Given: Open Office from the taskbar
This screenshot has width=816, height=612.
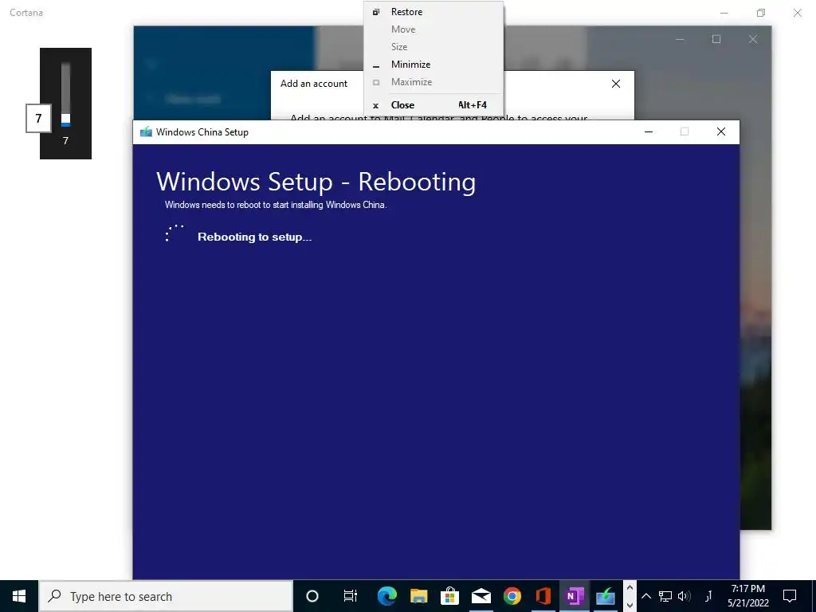Looking at the screenshot, I should [x=543, y=596].
